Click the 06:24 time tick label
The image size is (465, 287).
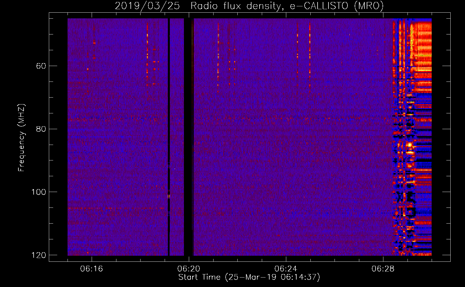[x=286, y=269]
